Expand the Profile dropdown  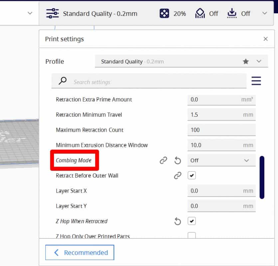[x=258, y=61]
